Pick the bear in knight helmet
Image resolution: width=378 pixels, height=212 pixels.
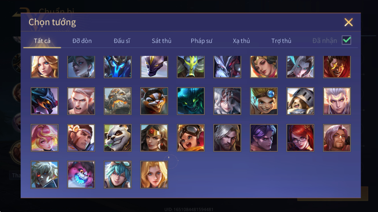(x=300, y=101)
